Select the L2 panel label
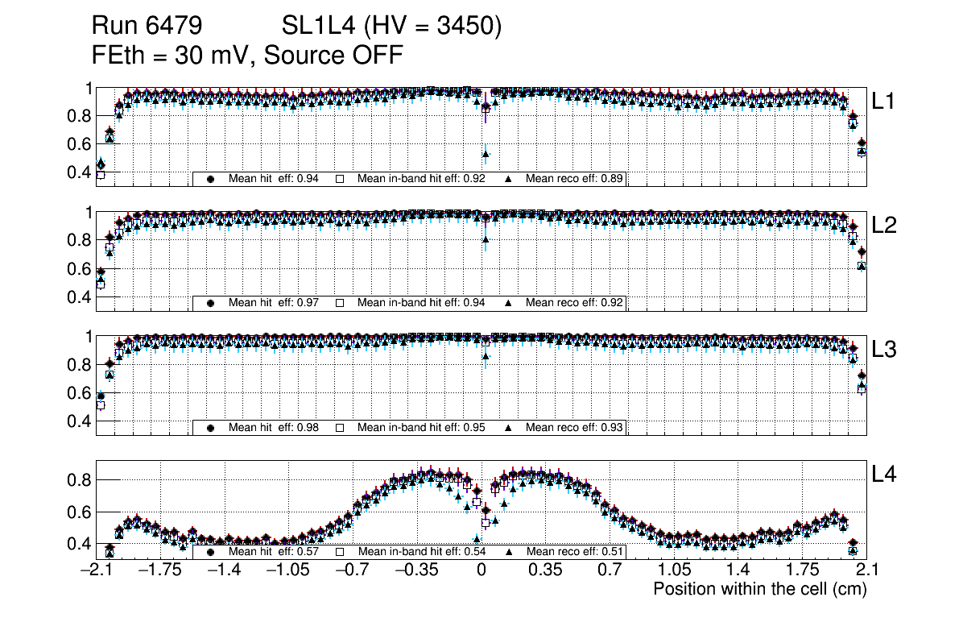Image resolution: width=963 pixels, height=622 pixels. coord(883,226)
